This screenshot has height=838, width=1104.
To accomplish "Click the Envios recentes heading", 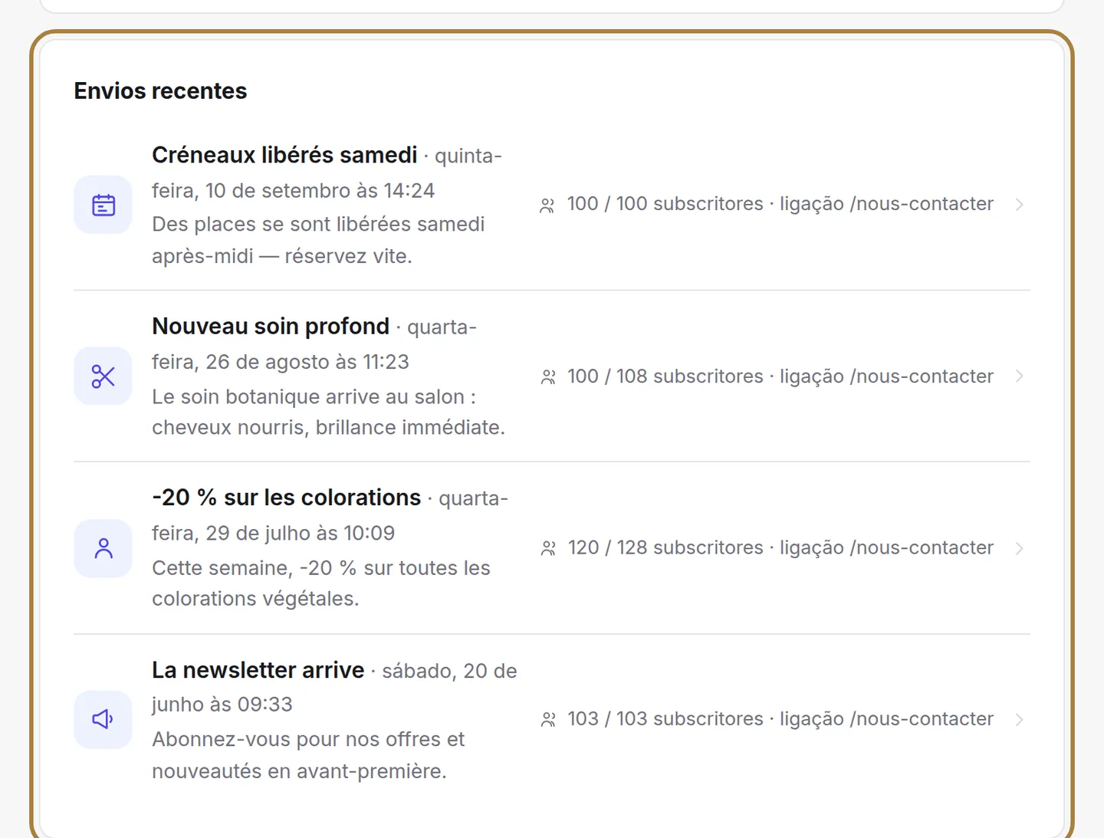I will click(160, 90).
